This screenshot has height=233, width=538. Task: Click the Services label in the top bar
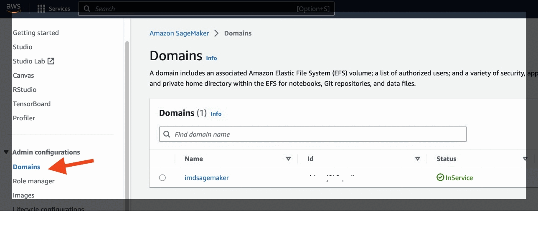click(x=59, y=9)
